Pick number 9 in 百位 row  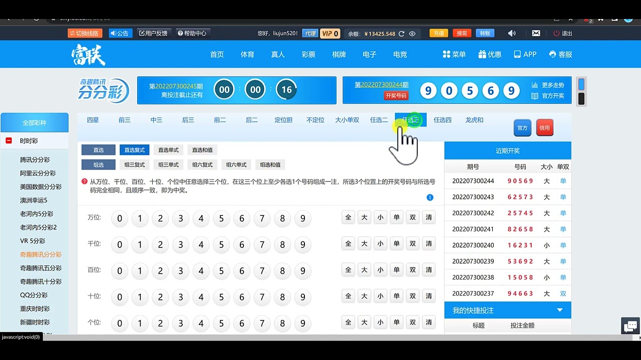tap(302, 270)
